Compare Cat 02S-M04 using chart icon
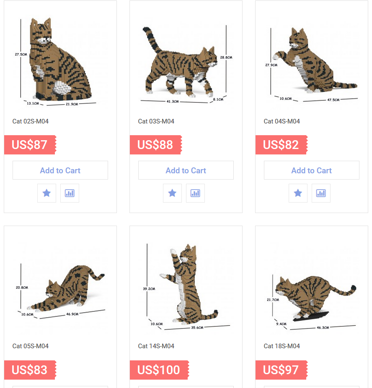Image resolution: width=372 pixels, height=388 pixels. coord(70,193)
